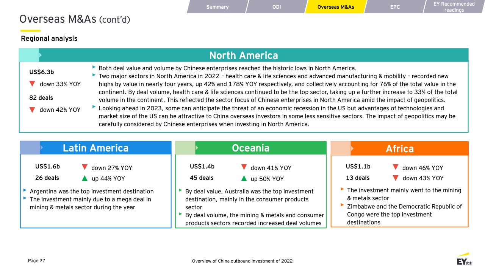Click the bullet before 'By deal volume, the mining'

click(180, 214)
